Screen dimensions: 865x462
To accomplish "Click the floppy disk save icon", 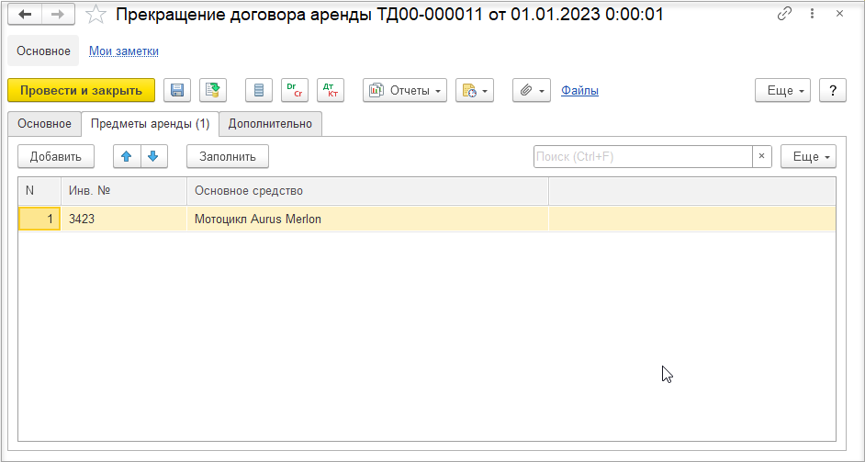I will click(177, 91).
